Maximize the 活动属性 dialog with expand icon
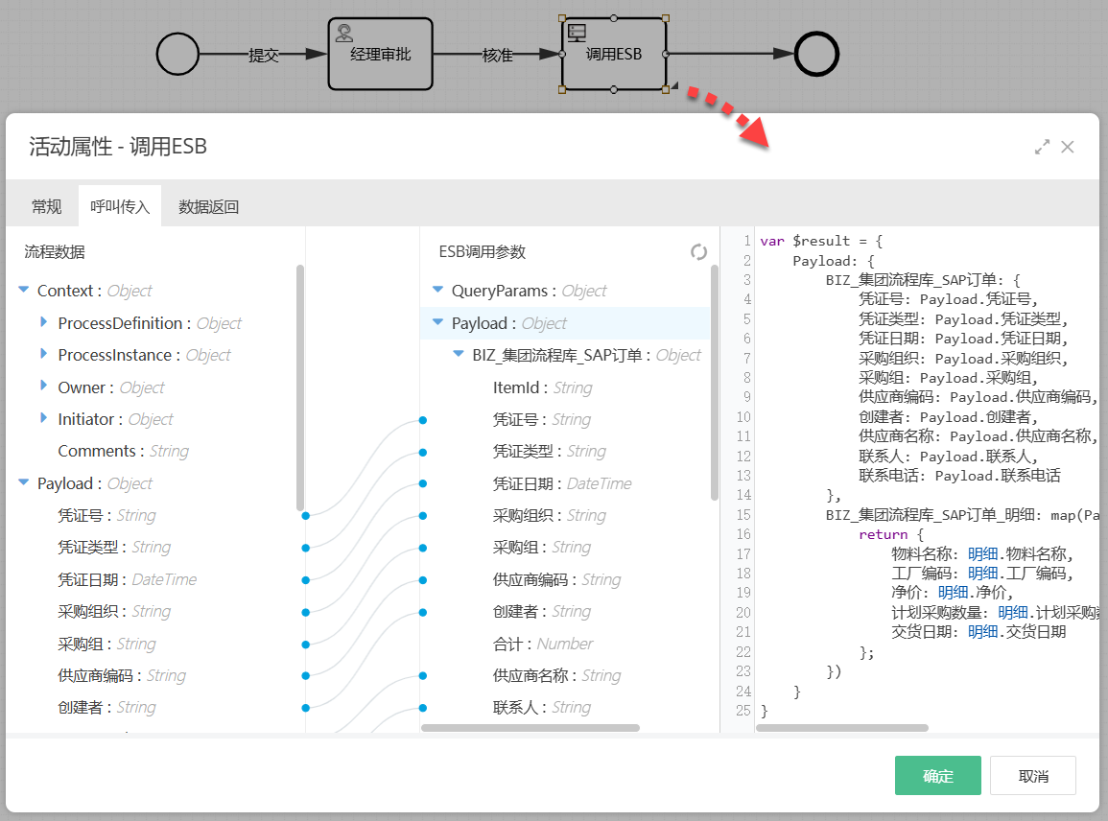 point(1042,148)
